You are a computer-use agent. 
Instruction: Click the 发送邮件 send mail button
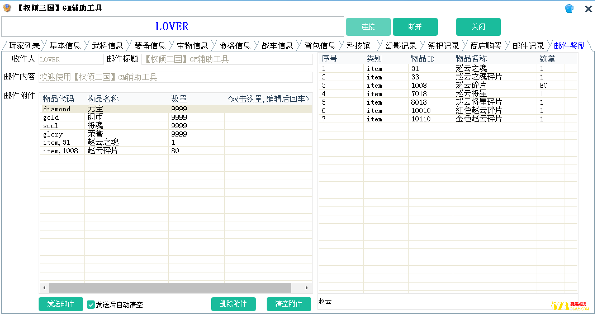[61, 304]
